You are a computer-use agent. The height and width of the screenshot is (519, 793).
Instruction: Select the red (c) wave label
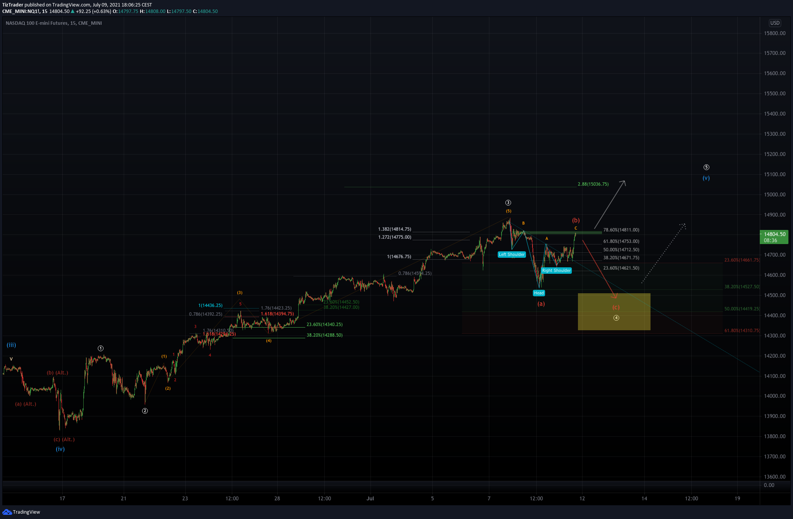[616, 307]
